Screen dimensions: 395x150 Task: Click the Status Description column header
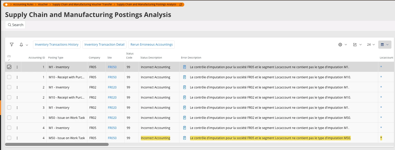151,58
